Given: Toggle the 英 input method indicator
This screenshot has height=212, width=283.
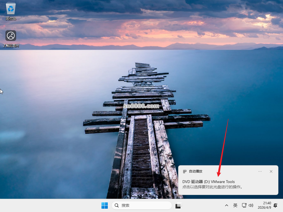Looking at the screenshot, I should (235, 205).
